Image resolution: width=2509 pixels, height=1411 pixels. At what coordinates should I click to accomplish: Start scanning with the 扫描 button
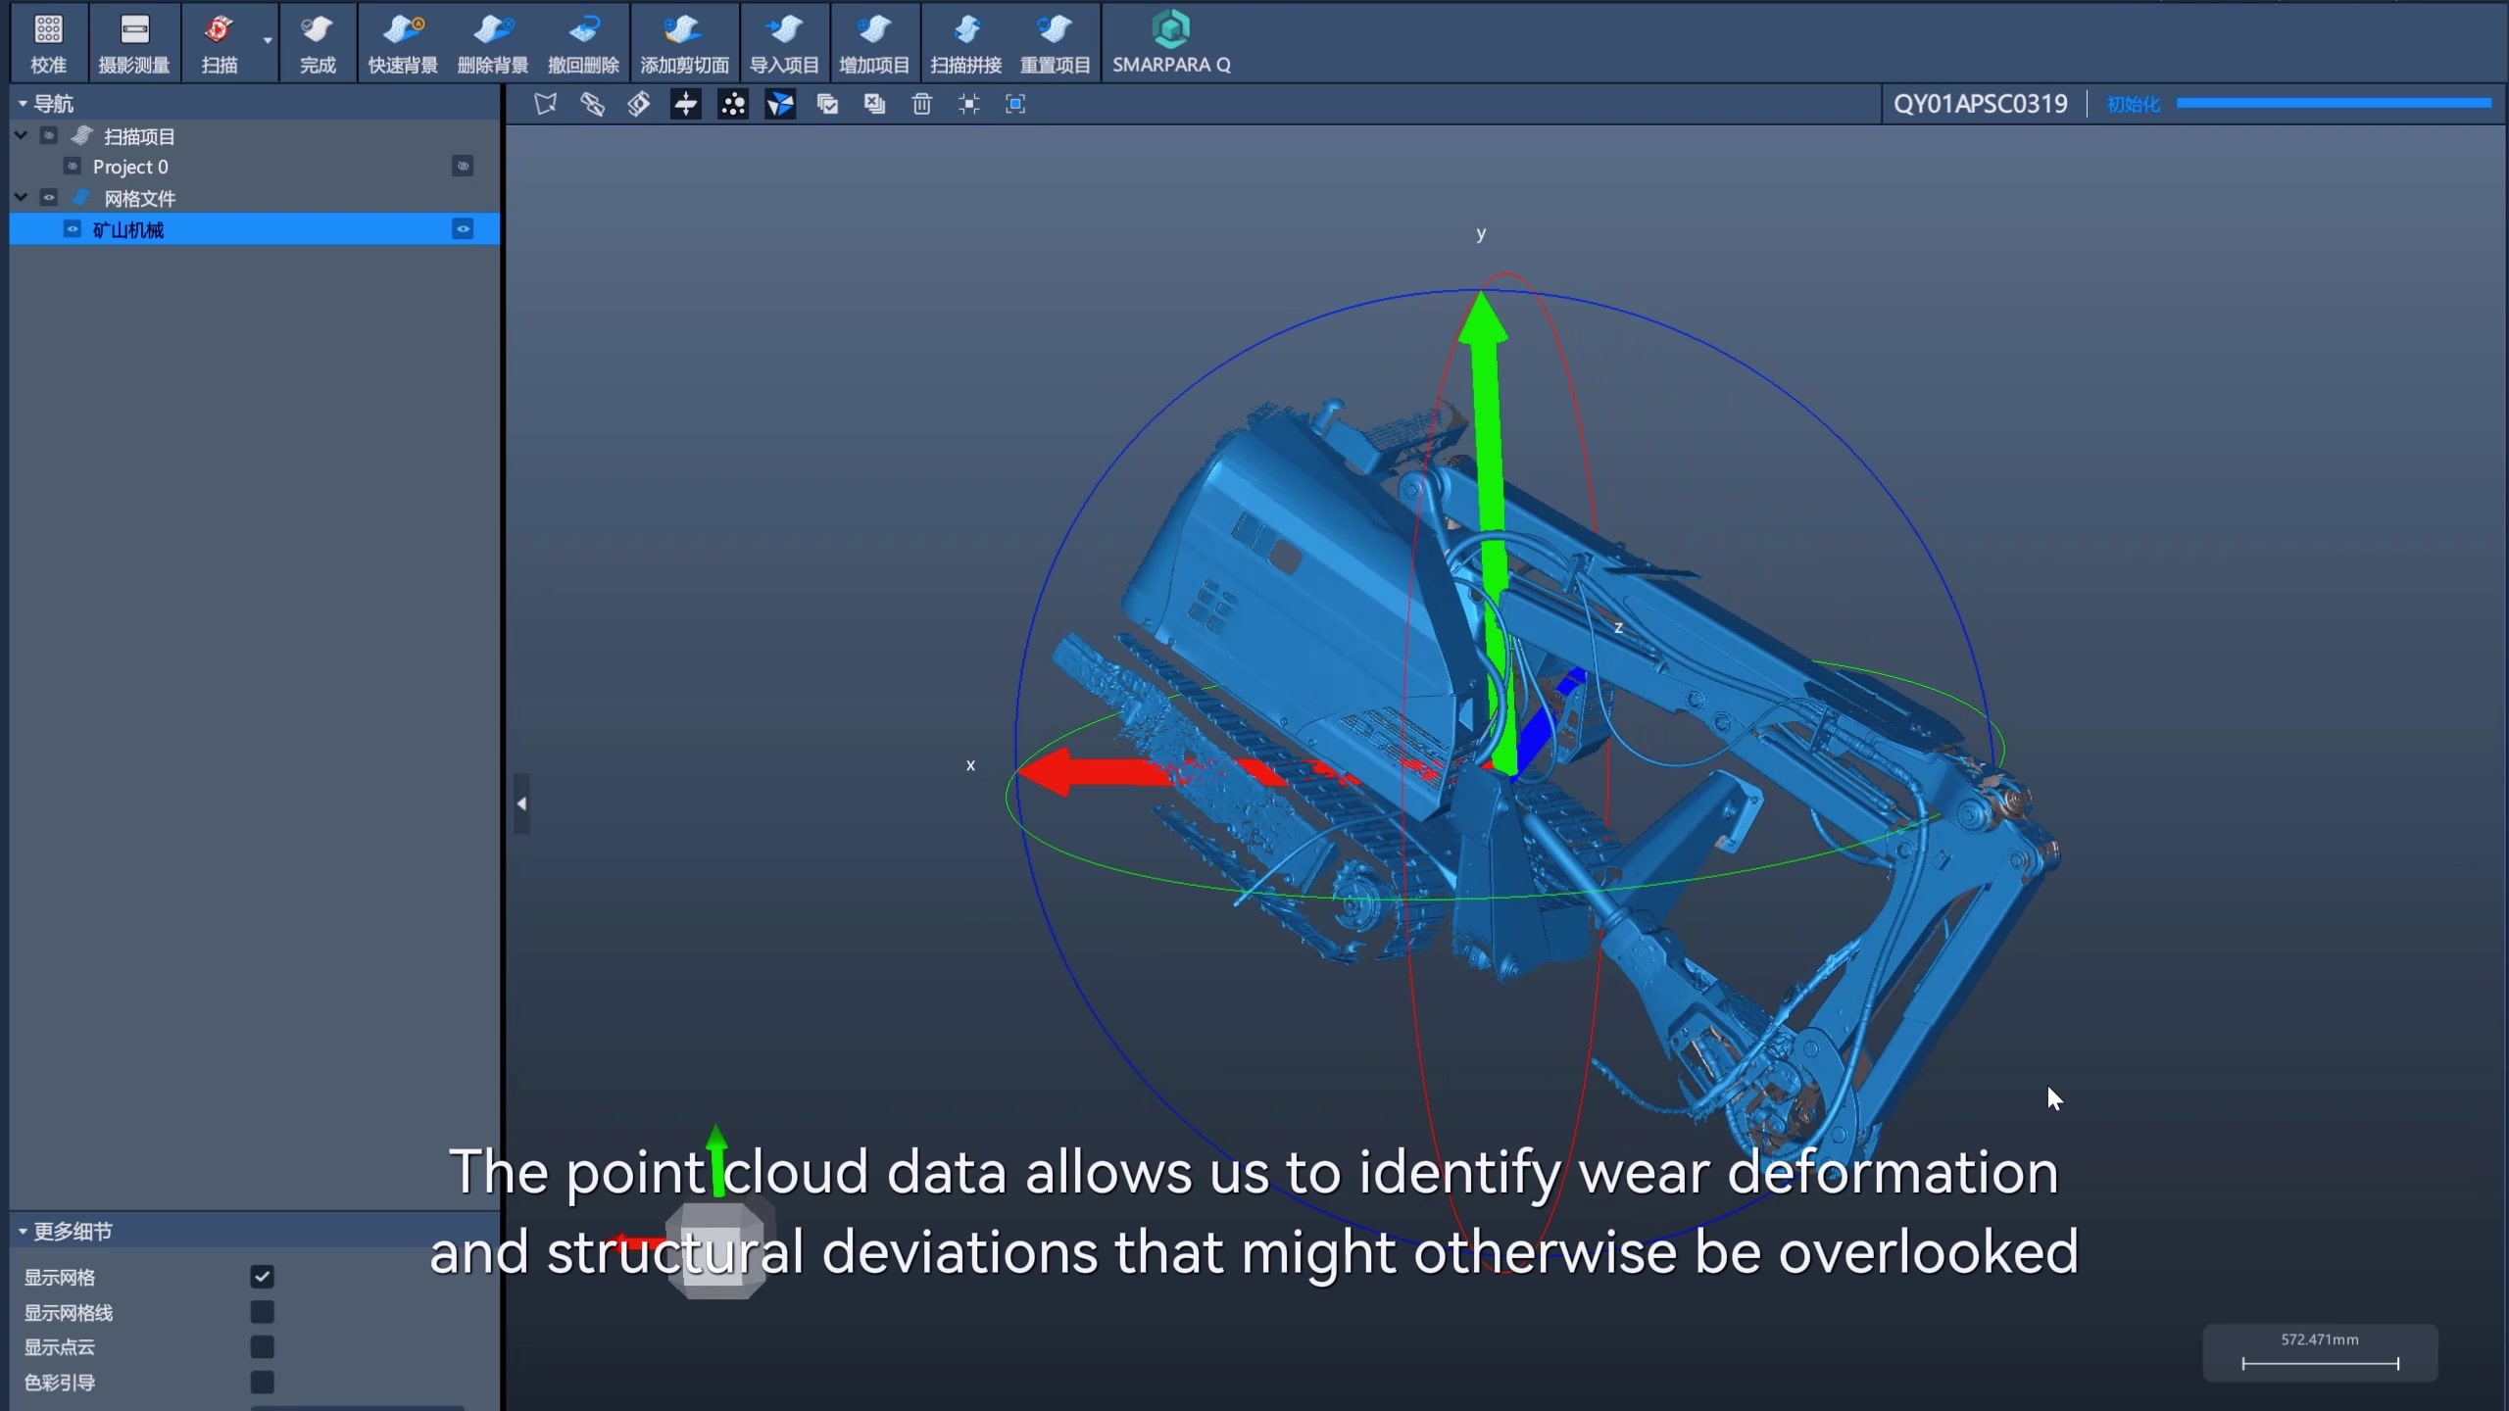coord(220,43)
